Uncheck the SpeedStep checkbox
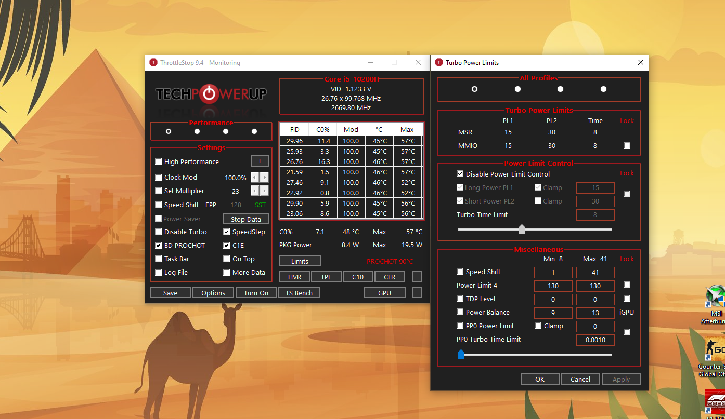This screenshot has height=419, width=725. point(227,232)
